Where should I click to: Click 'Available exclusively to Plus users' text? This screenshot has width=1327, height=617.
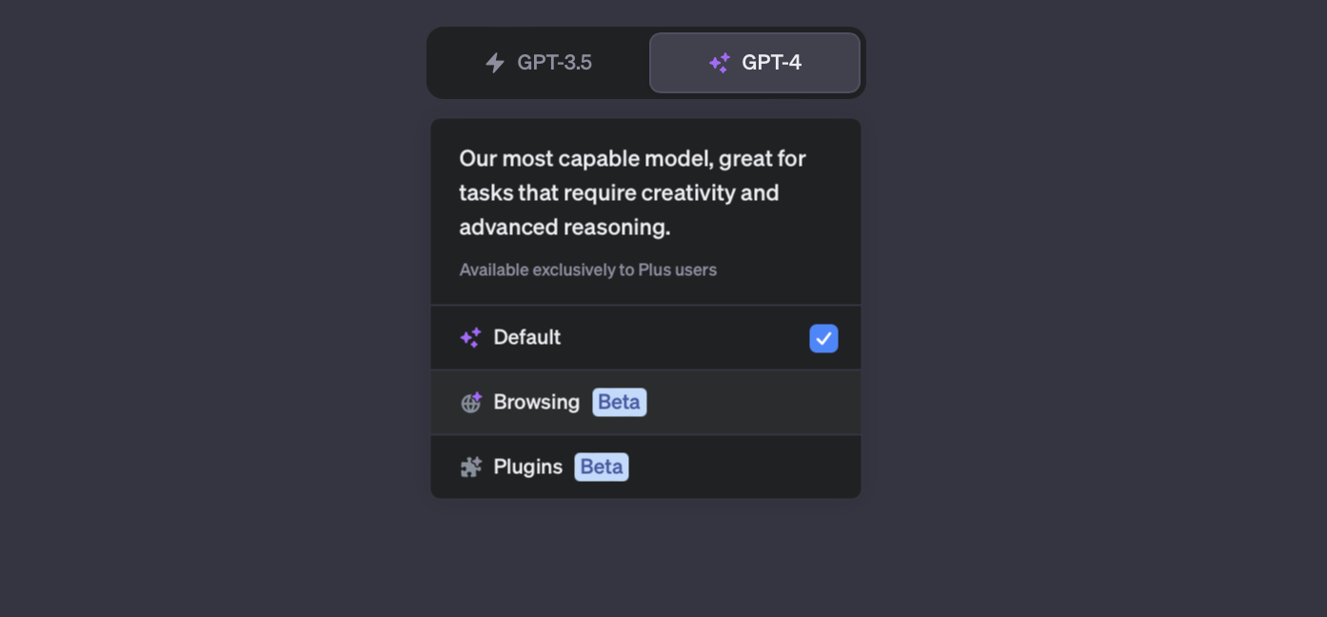tap(588, 270)
